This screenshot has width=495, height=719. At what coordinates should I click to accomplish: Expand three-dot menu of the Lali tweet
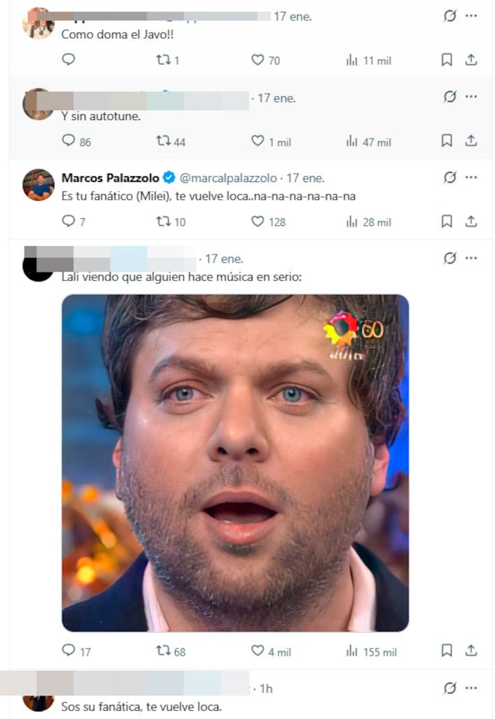470,258
